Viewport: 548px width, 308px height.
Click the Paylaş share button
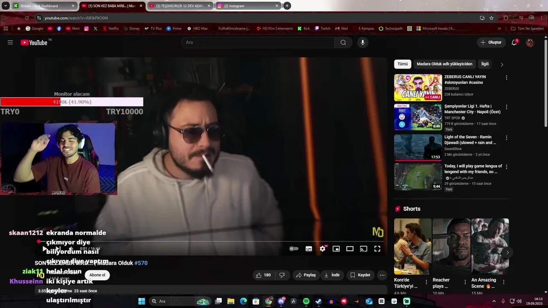coord(306,275)
